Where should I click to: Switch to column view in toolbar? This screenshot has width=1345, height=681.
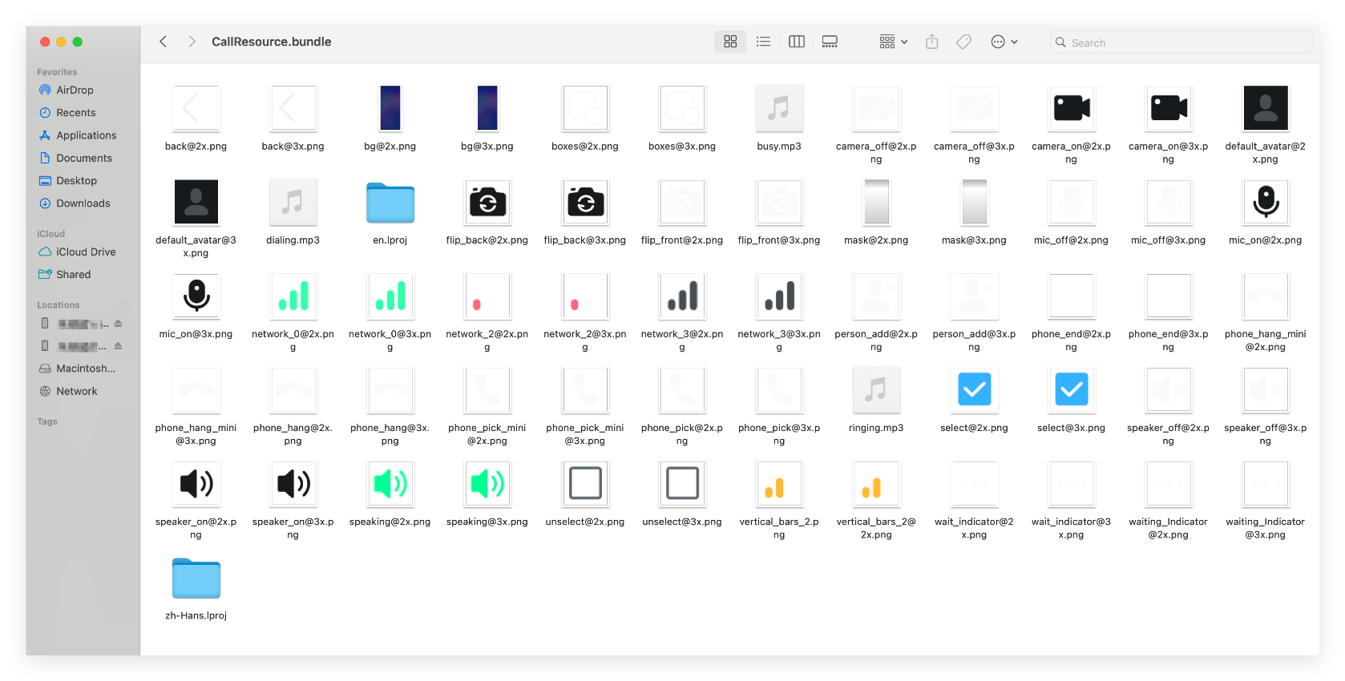click(x=796, y=42)
